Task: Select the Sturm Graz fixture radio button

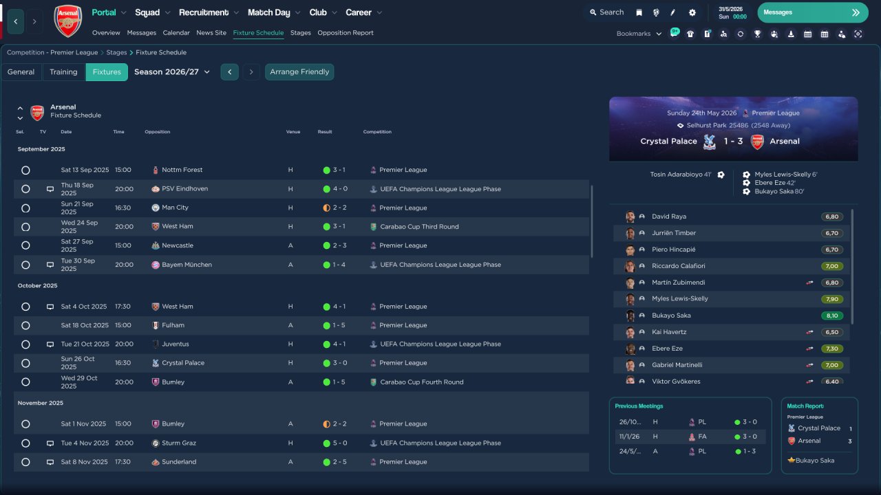Action: click(x=25, y=443)
